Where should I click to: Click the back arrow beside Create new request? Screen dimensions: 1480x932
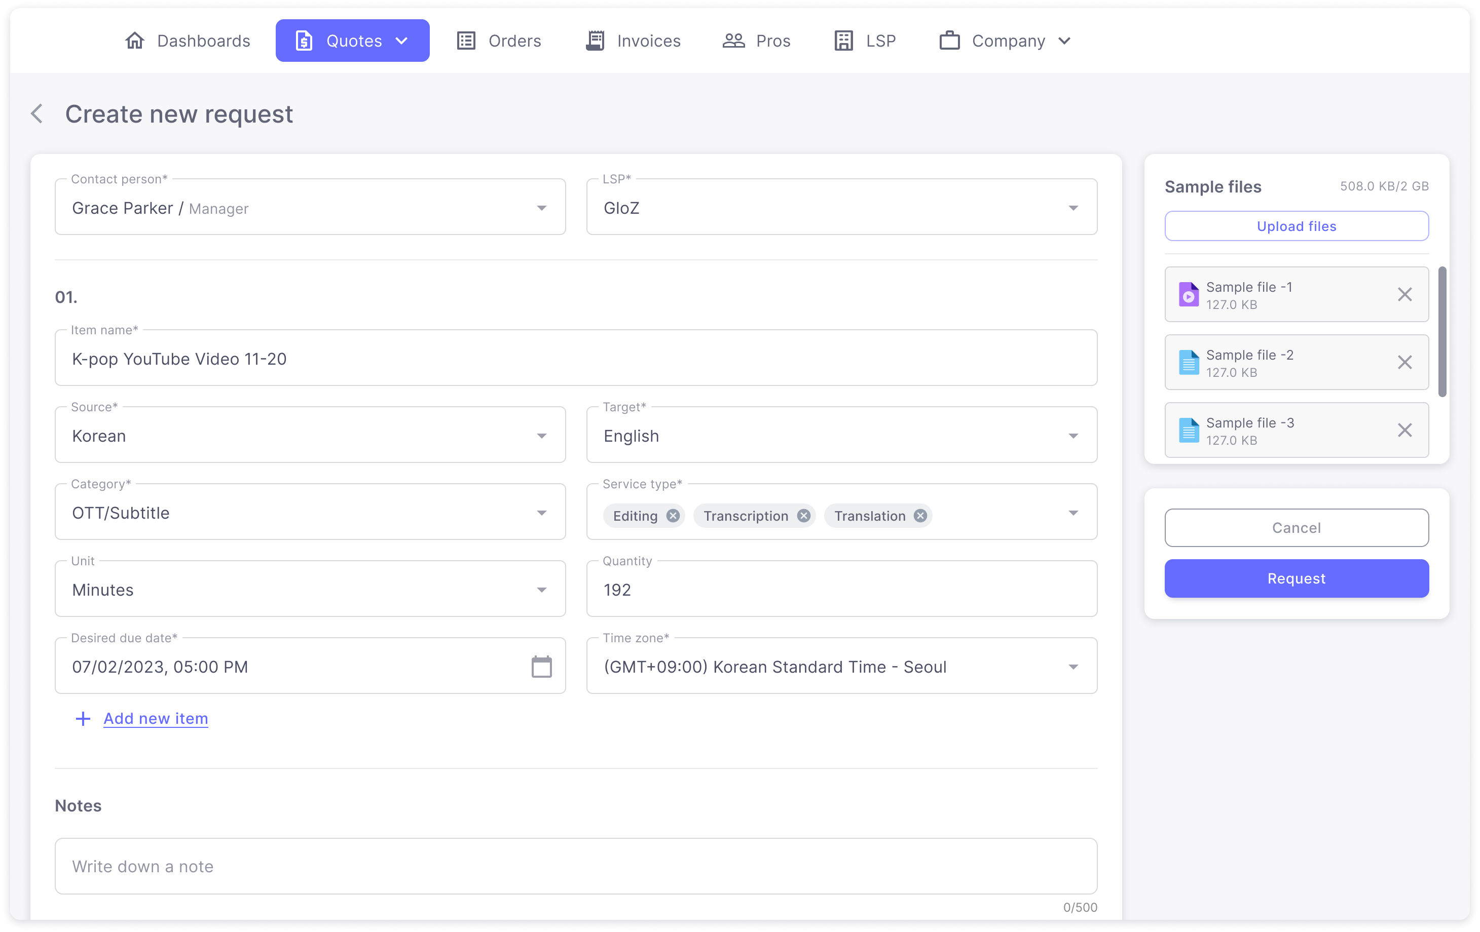tap(38, 113)
